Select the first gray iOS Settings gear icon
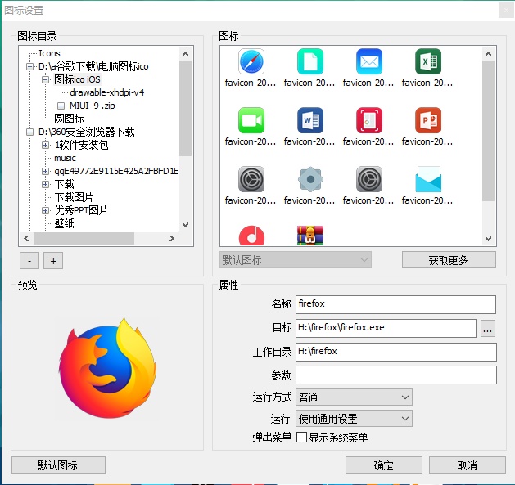The image size is (515, 485). click(x=251, y=179)
